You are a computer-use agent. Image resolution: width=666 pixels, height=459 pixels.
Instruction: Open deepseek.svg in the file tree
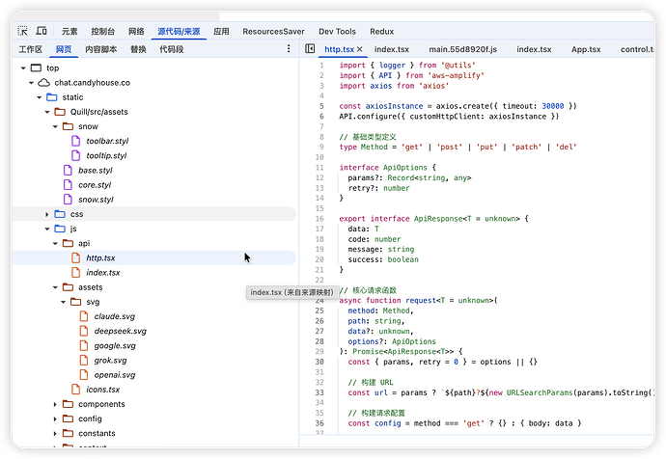[121, 331]
